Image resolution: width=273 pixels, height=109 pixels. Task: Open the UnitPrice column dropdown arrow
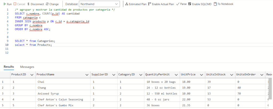coord(201,75)
